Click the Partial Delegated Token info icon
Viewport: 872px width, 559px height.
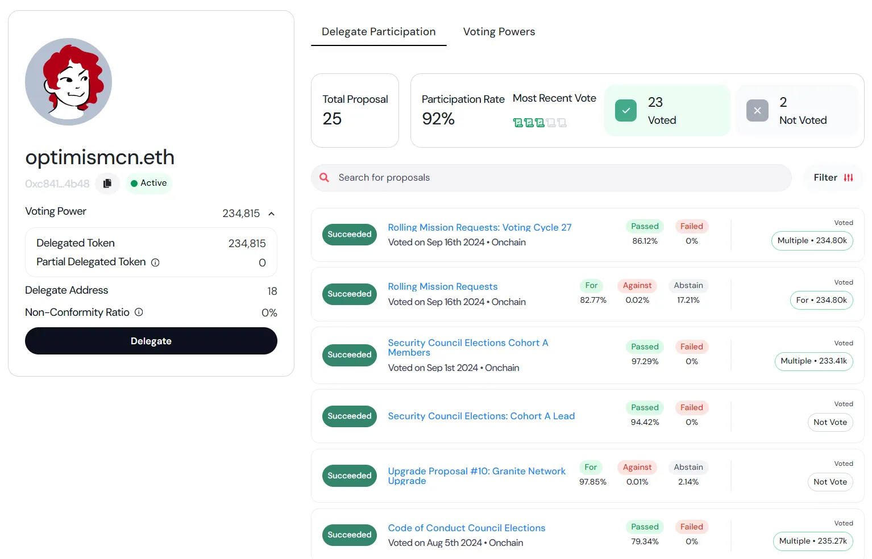155,262
